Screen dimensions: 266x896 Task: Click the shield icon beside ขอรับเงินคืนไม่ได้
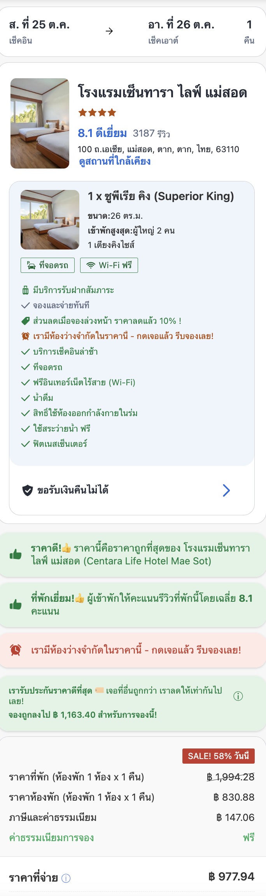pos(28,490)
